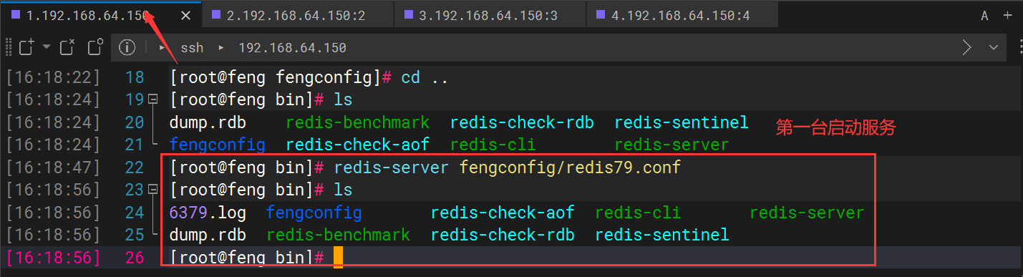
Task: Open the session info (i) icon
Action: 127,48
